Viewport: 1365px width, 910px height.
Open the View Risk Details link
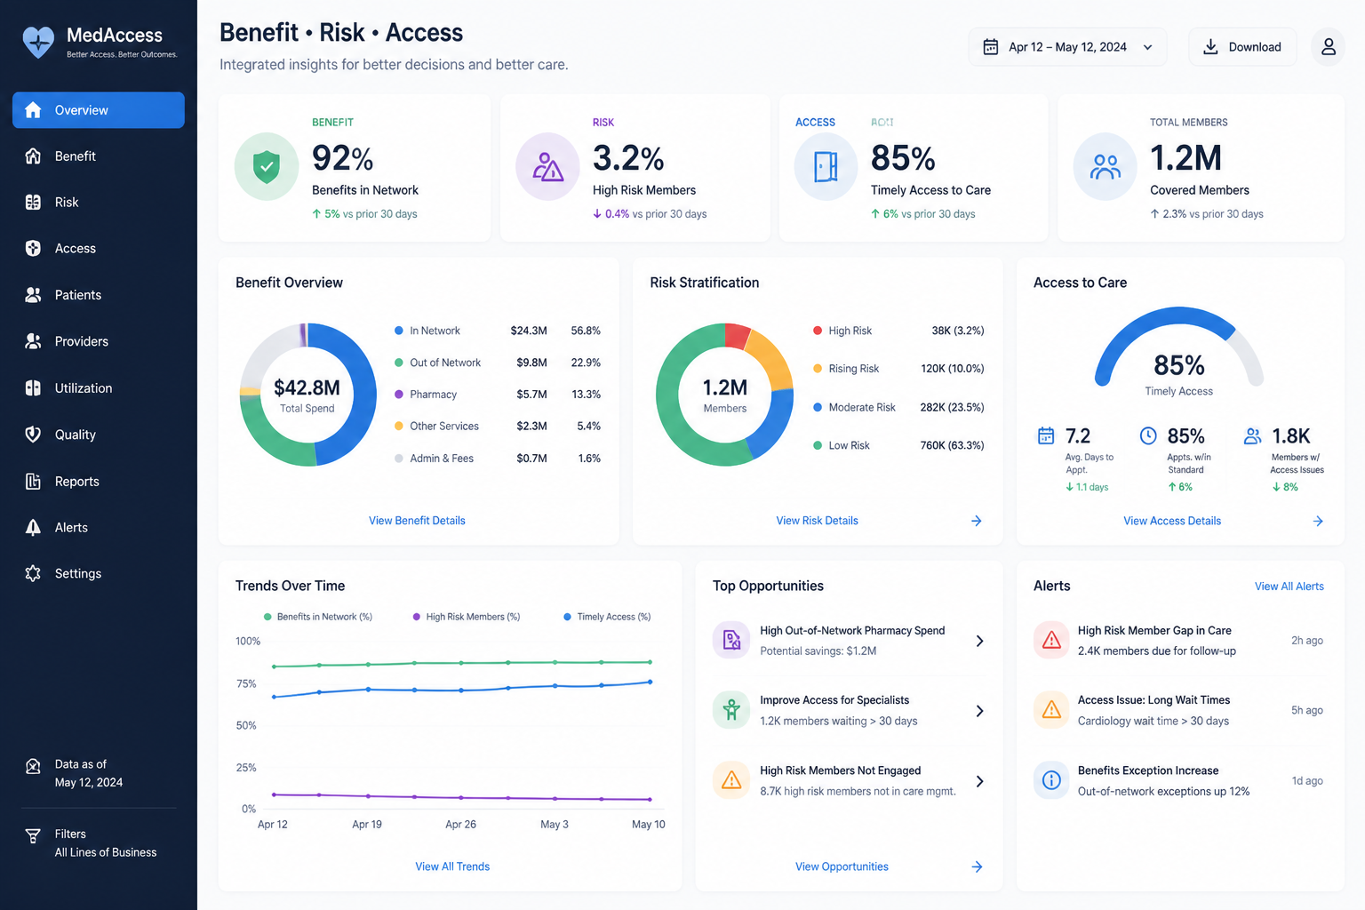coord(817,521)
